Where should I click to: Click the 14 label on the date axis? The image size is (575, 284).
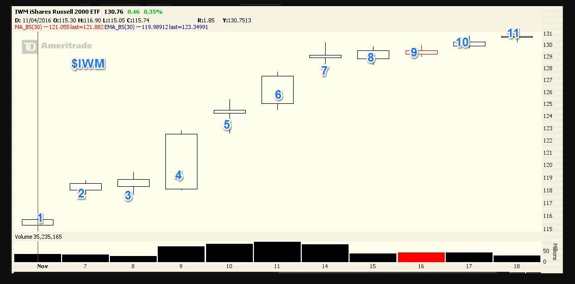[325, 266]
